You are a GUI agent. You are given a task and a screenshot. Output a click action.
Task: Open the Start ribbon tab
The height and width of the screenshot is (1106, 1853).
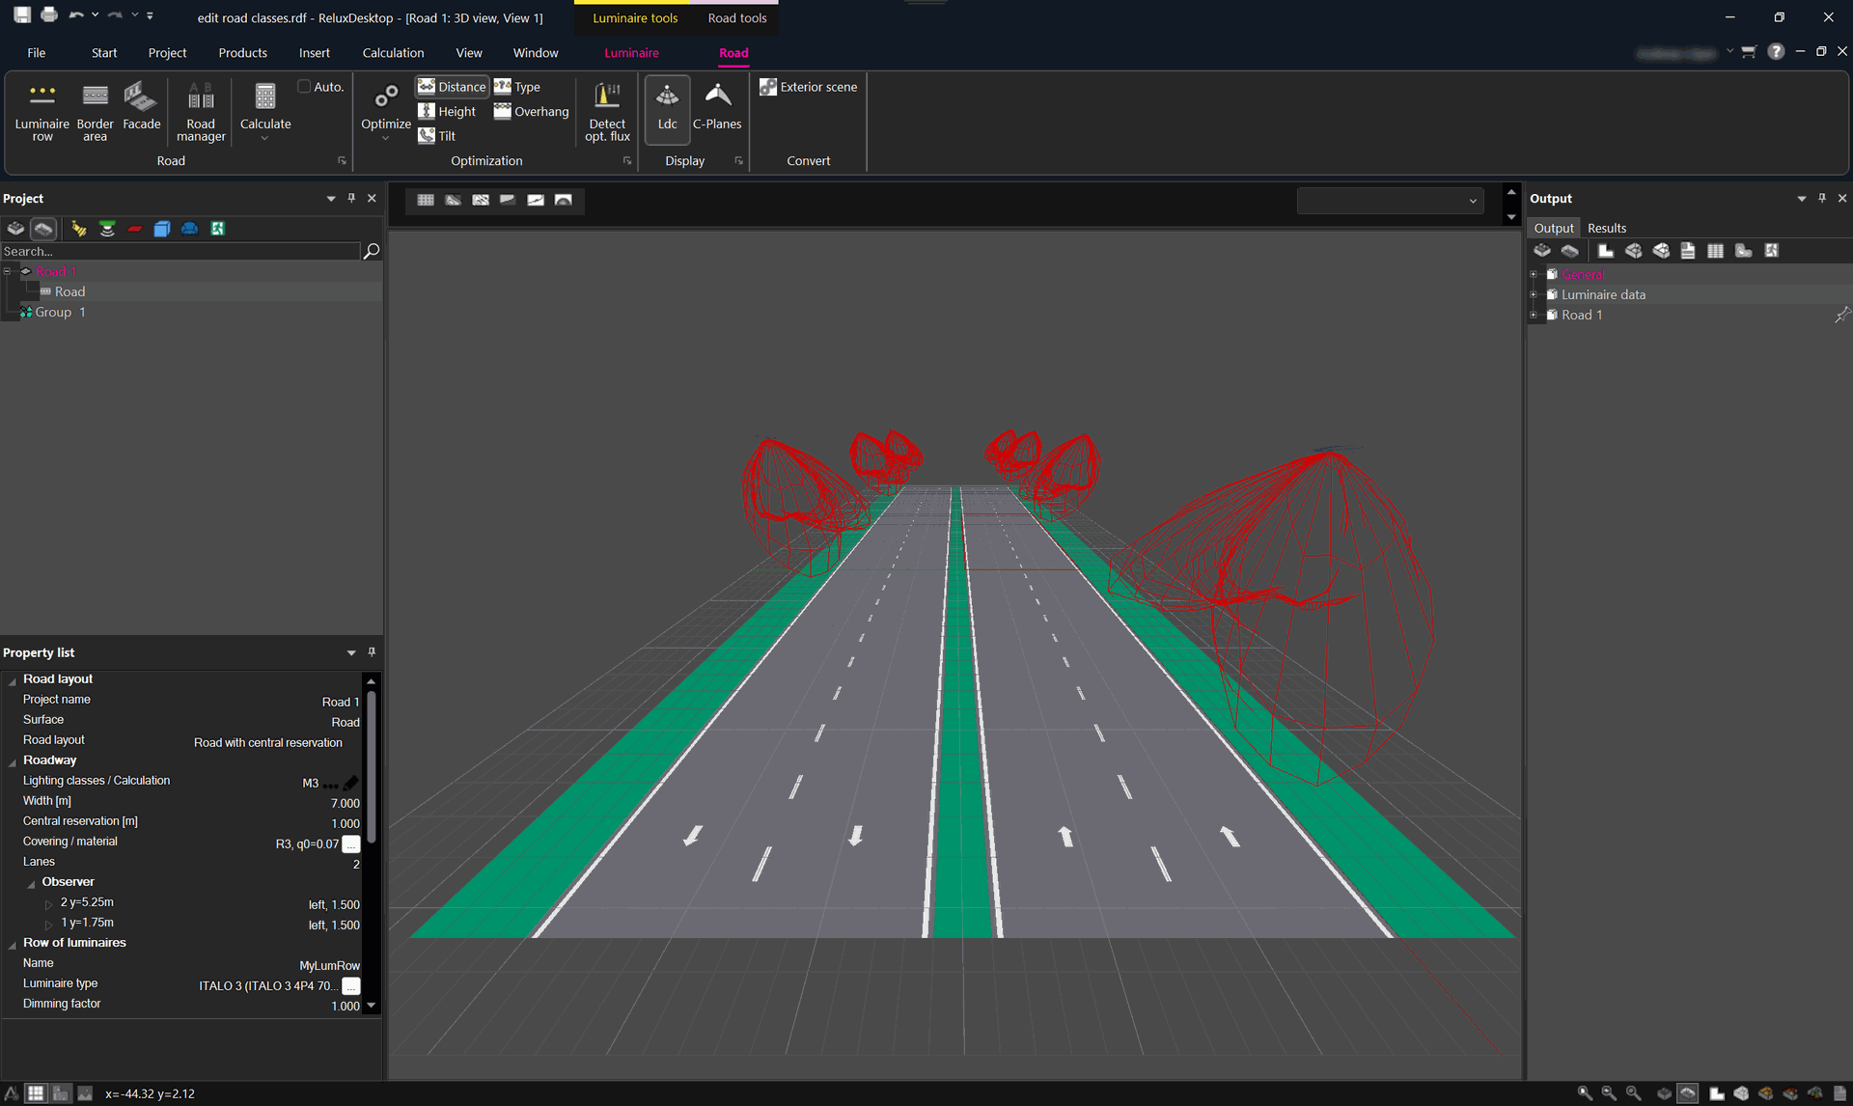[104, 53]
